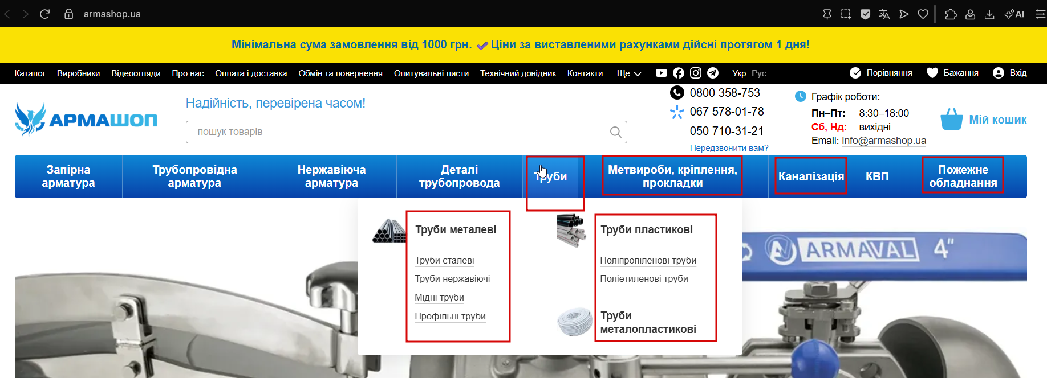1047x378 pixels.
Task: Select Профільні труби in the submenu
Action: pos(450,316)
